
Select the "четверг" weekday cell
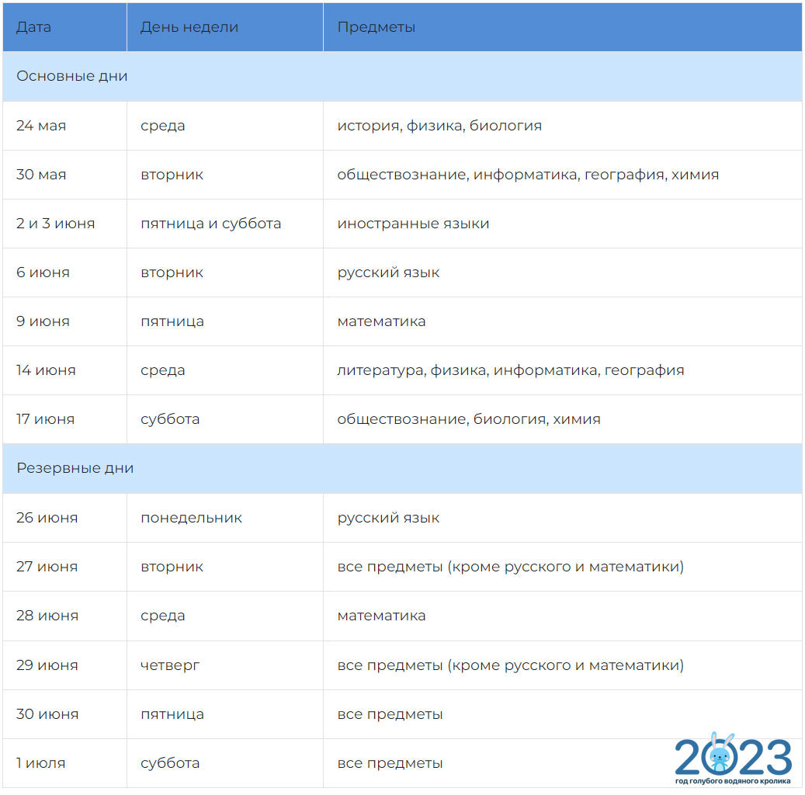click(x=170, y=665)
